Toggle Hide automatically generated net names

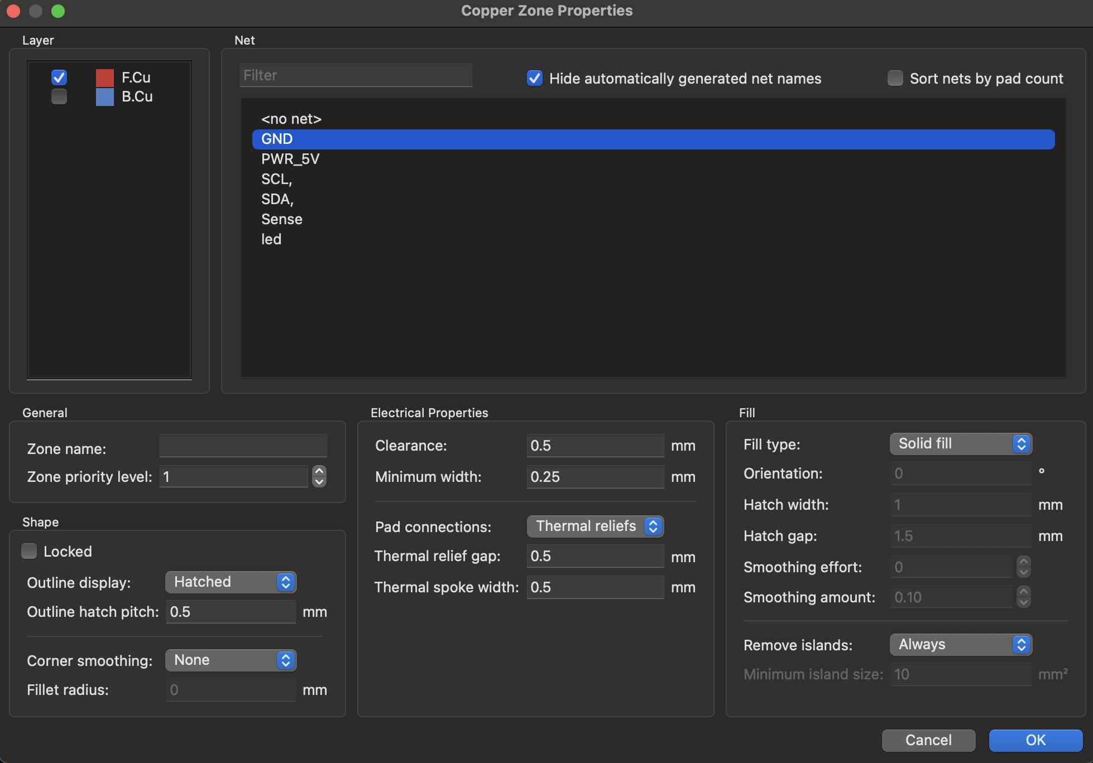[x=535, y=79]
